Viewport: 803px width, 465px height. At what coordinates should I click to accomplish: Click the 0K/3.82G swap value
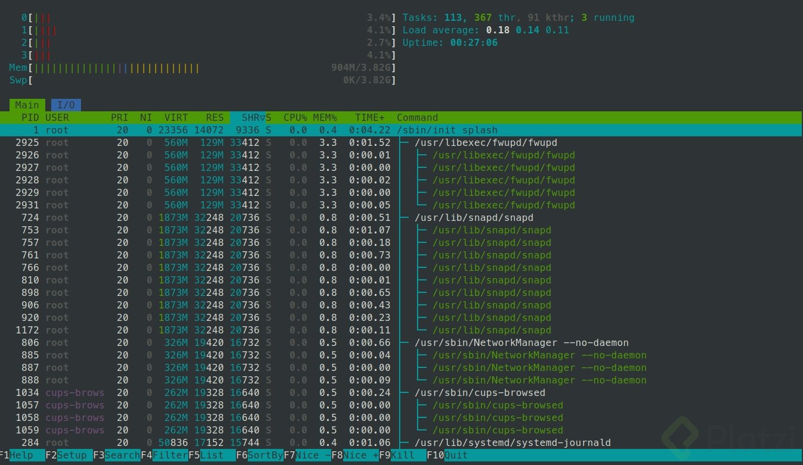(367, 80)
